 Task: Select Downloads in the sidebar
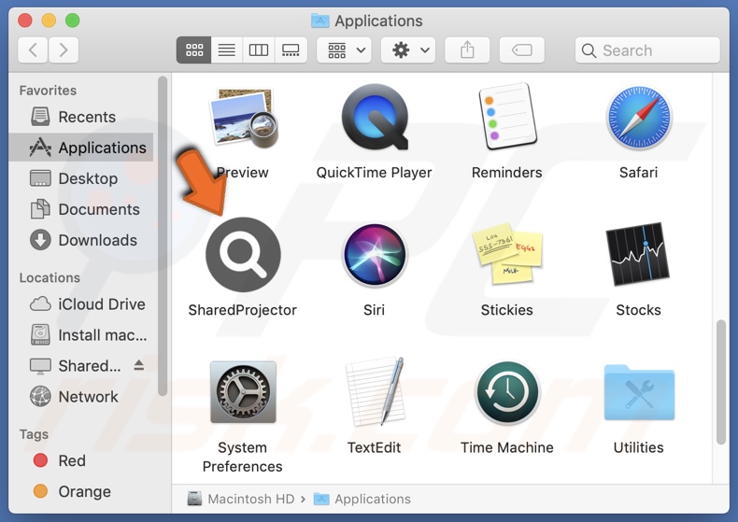point(81,240)
